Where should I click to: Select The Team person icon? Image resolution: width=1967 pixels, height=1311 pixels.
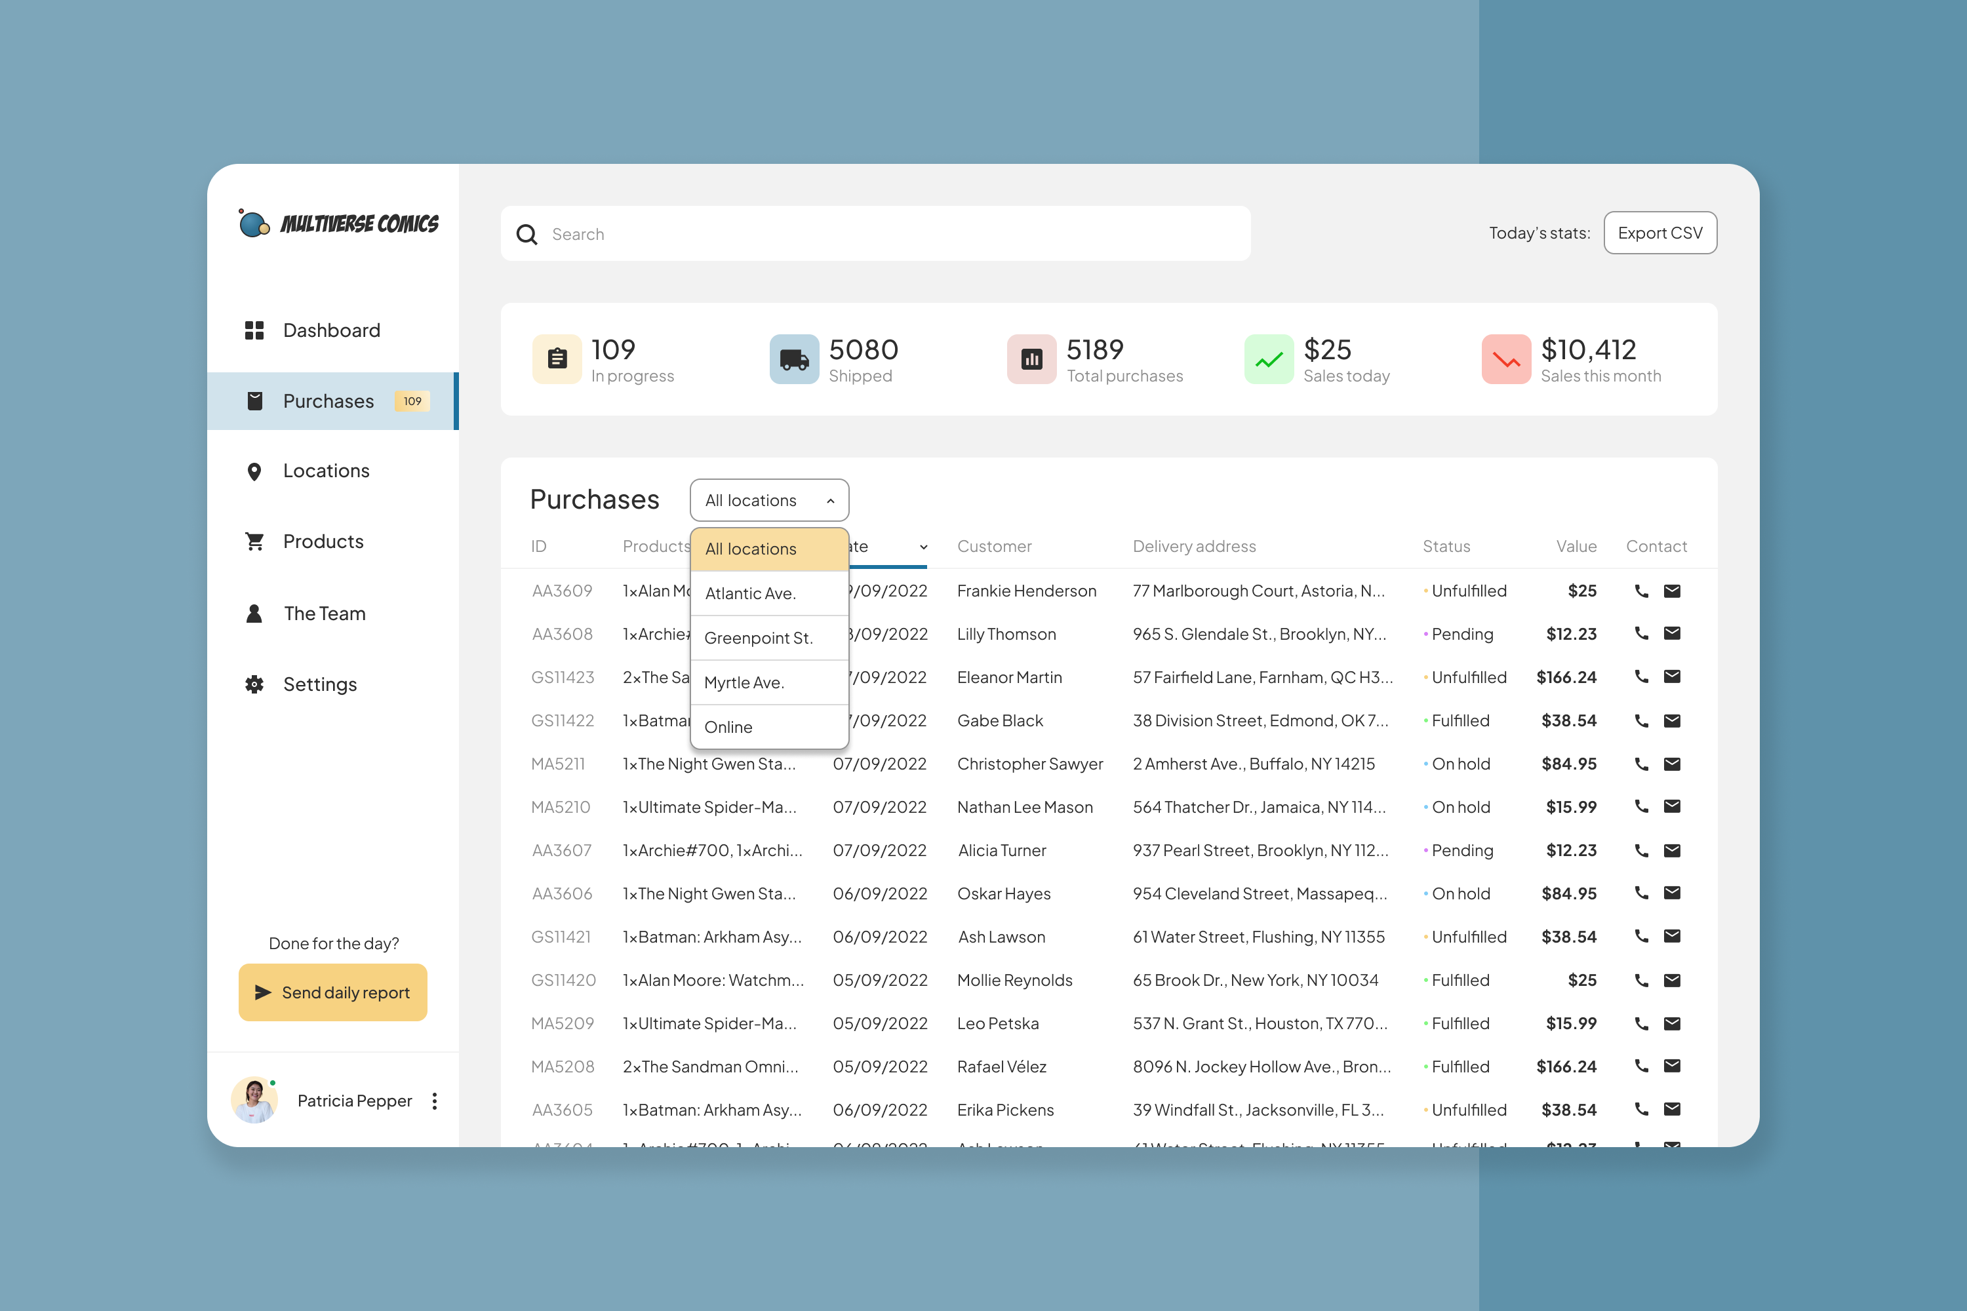[254, 613]
